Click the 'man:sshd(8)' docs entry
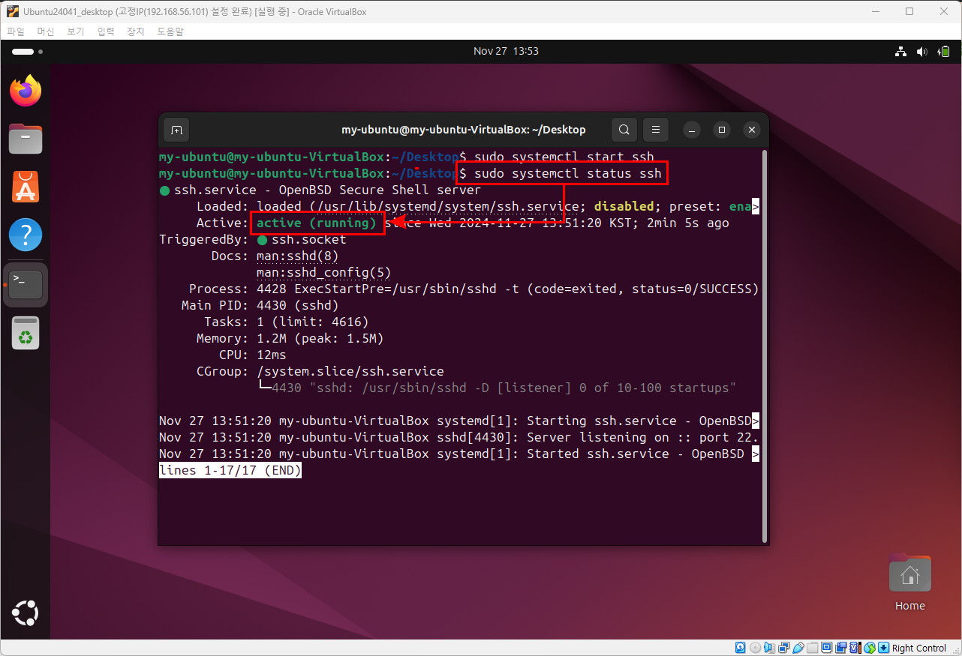Viewport: 962px width, 656px height. coord(298,256)
